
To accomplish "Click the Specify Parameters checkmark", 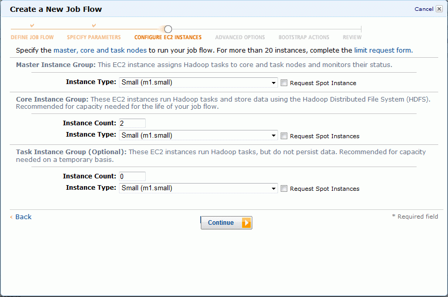I will [x=94, y=25].
